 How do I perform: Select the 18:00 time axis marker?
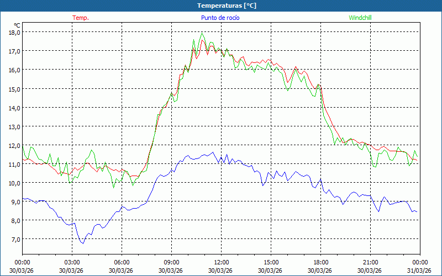[320, 262]
